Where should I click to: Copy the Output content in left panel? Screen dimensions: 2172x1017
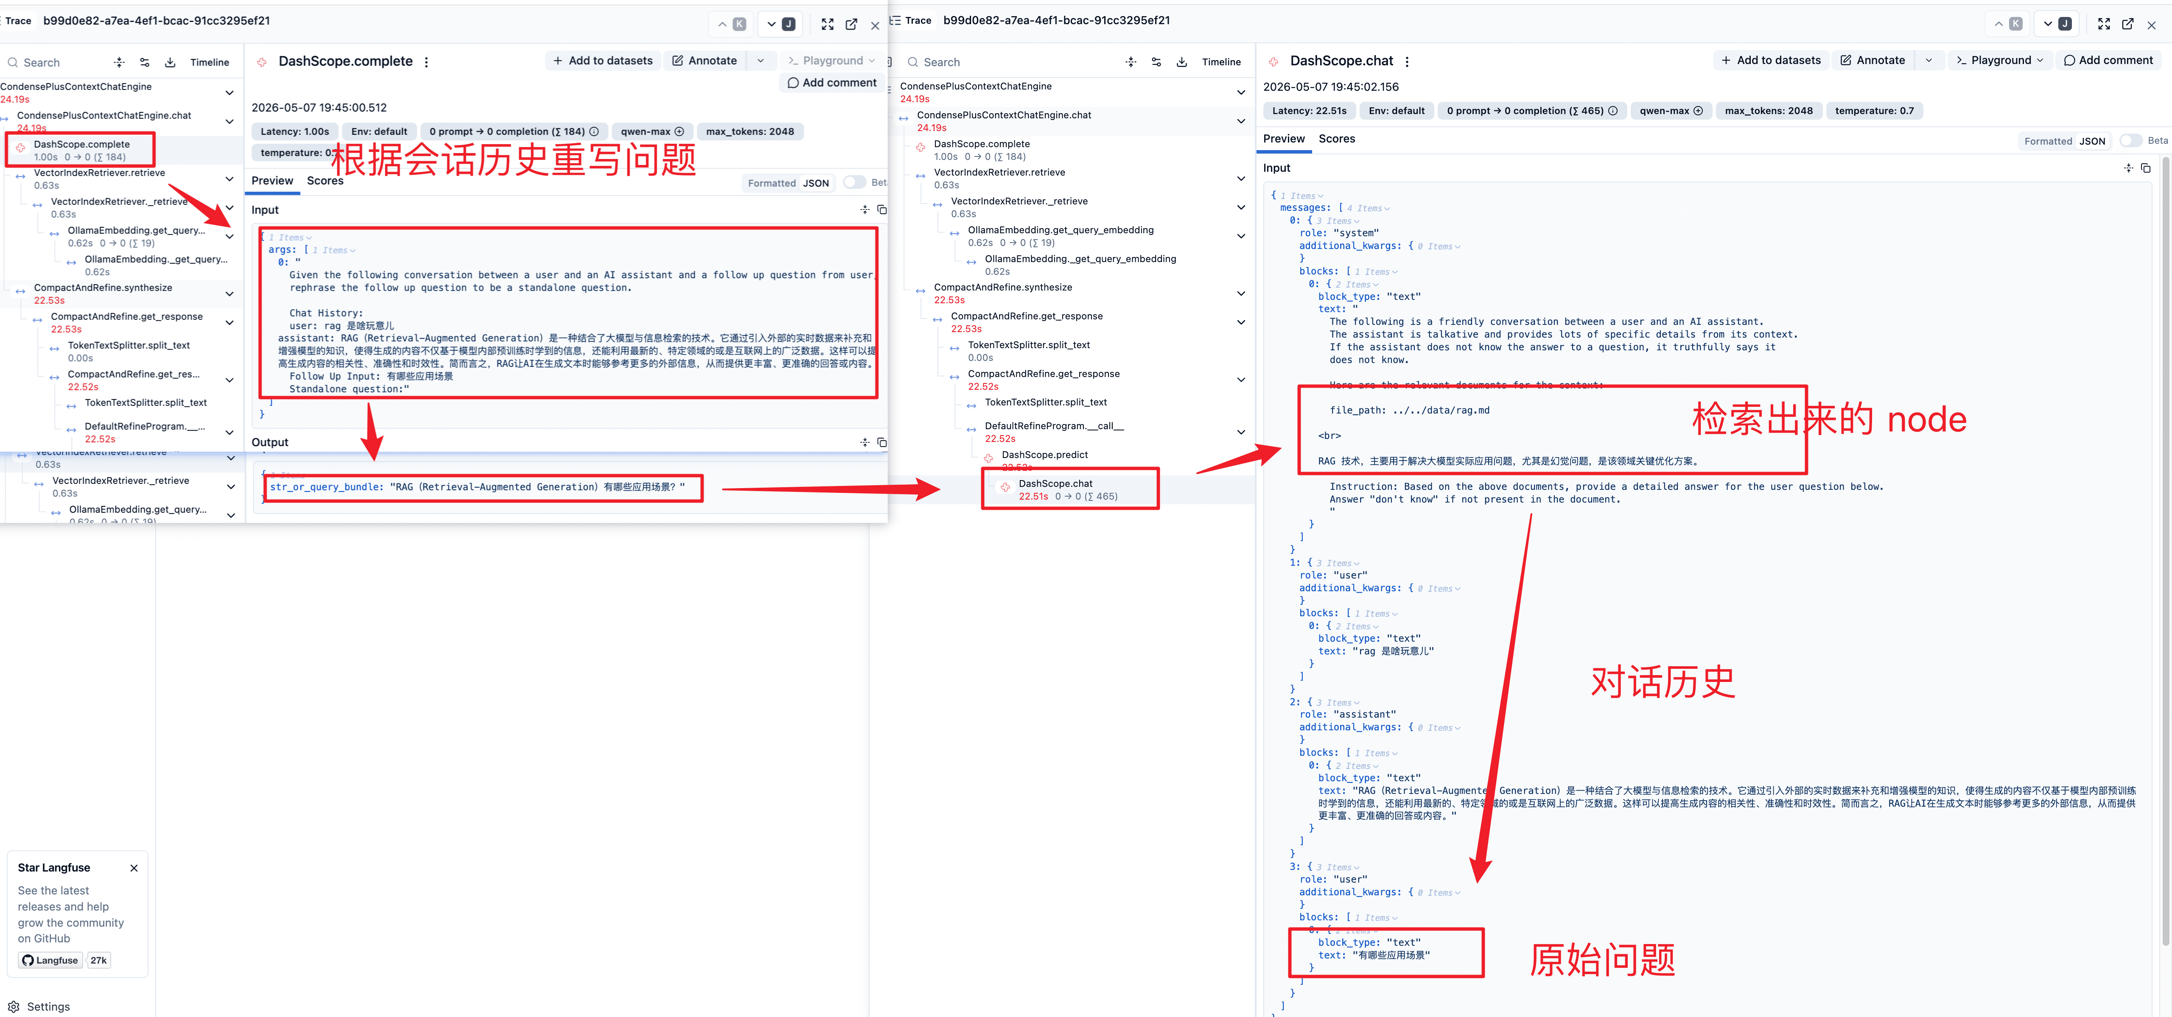pos(881,442)
